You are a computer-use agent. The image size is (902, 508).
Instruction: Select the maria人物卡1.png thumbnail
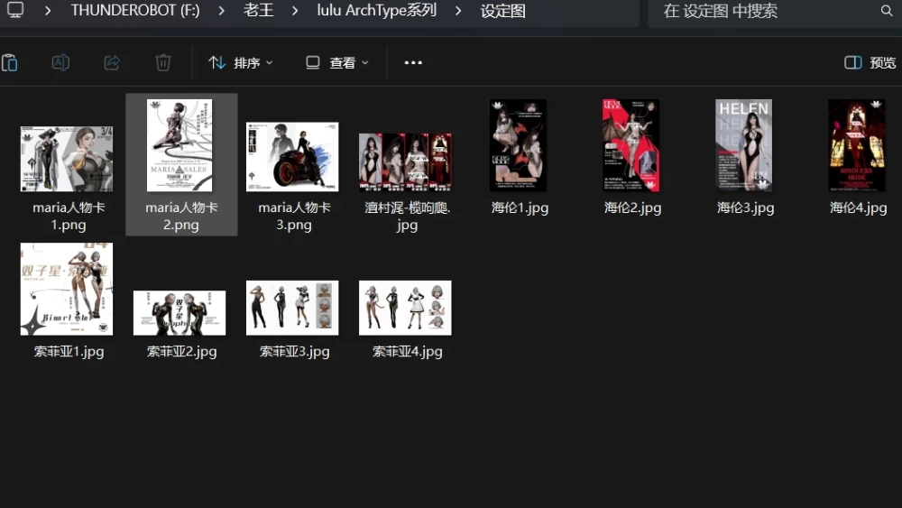(x=67, y=159)
